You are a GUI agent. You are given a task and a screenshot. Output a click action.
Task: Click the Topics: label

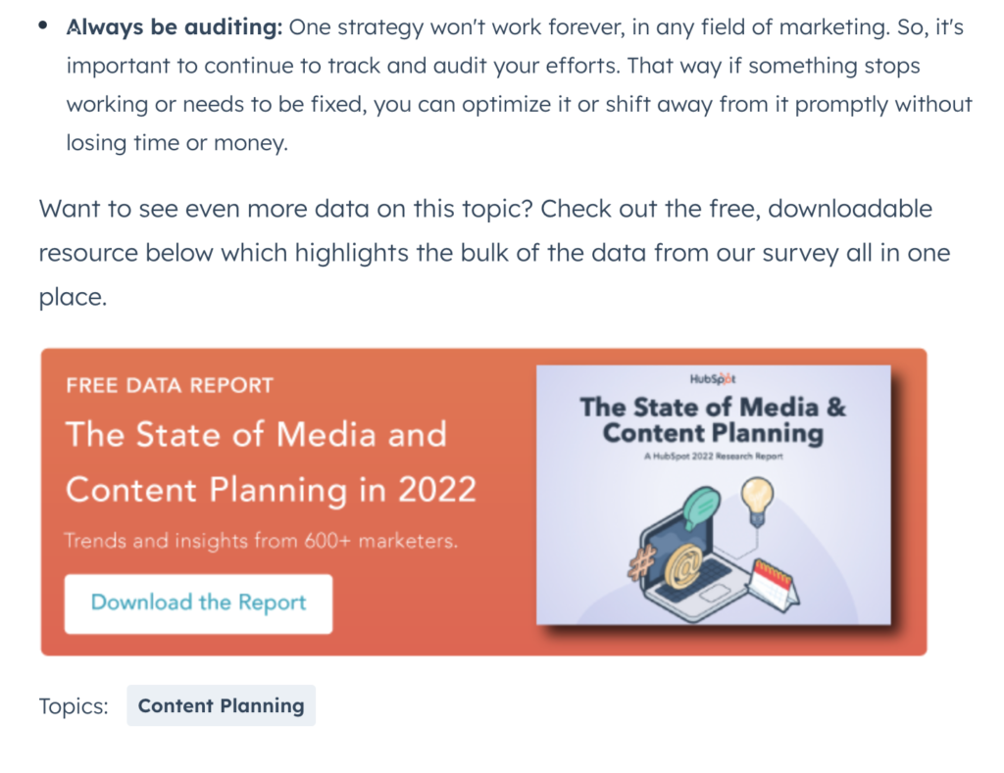tap(74, 705)
